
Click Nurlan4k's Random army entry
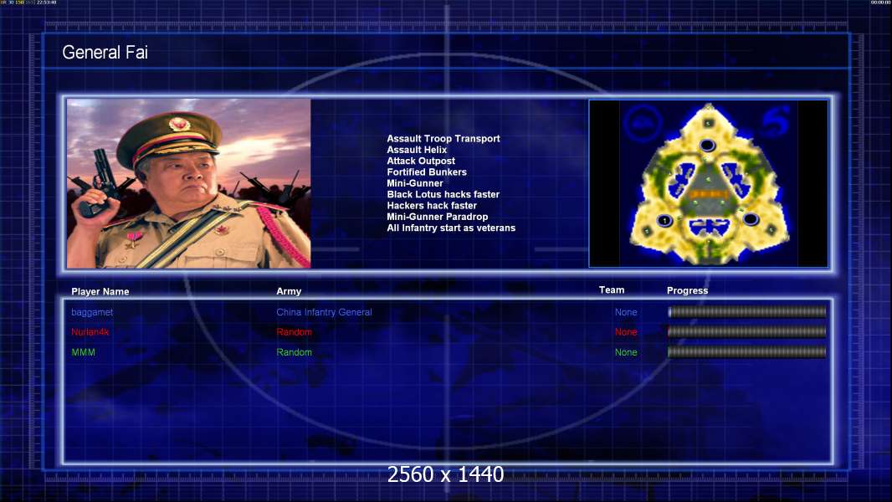pyautogui.click(x=294, y=332)
